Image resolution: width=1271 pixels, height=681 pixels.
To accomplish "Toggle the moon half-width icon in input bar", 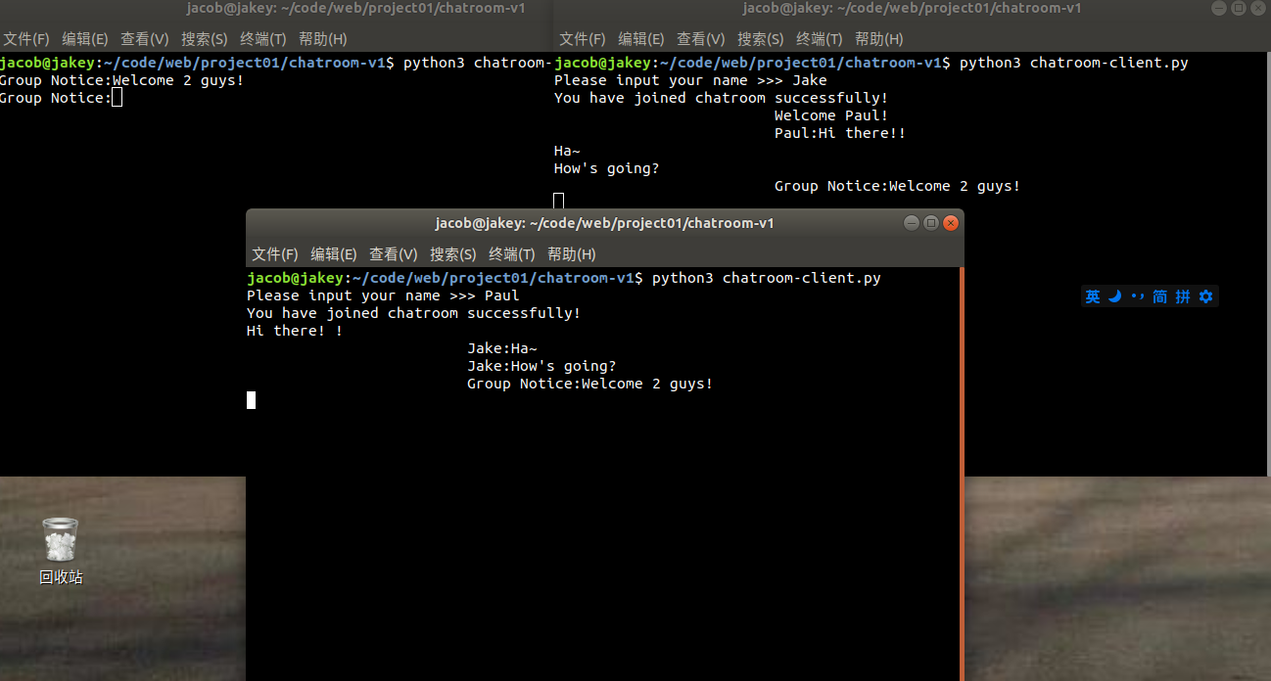I will click(x=1114, y=296).
